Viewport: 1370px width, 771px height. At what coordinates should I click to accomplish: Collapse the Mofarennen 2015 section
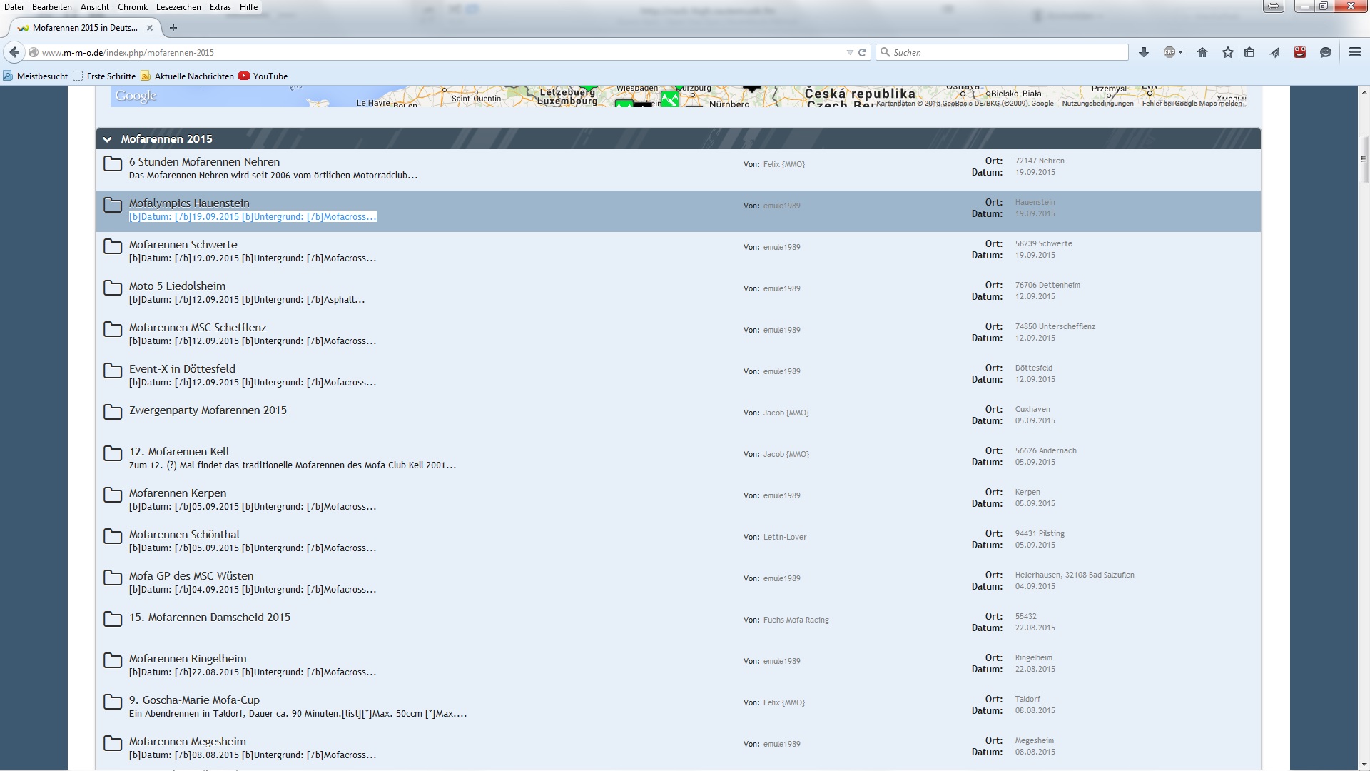tap(107, 139)
